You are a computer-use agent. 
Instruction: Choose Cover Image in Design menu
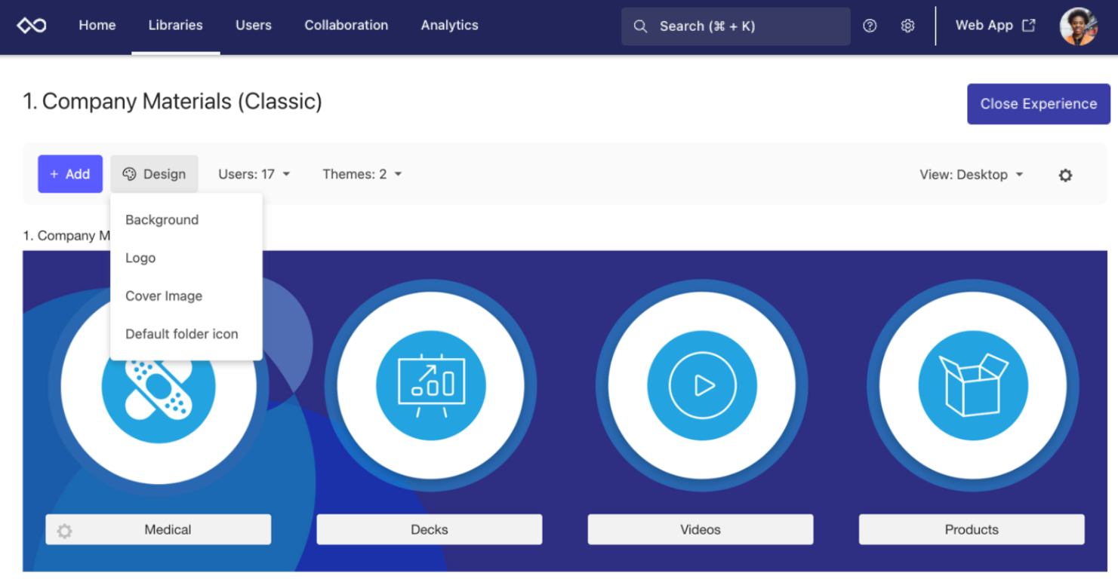186,296
